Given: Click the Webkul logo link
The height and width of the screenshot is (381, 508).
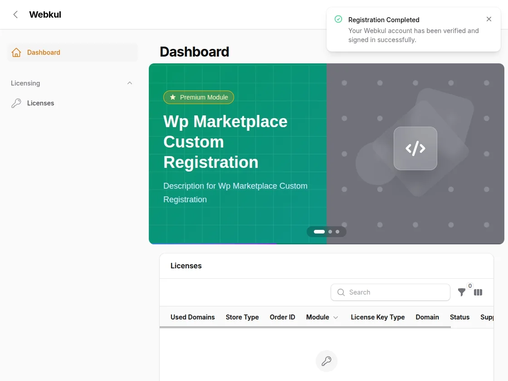Looking at the screenshot, I should coord(45,14).
